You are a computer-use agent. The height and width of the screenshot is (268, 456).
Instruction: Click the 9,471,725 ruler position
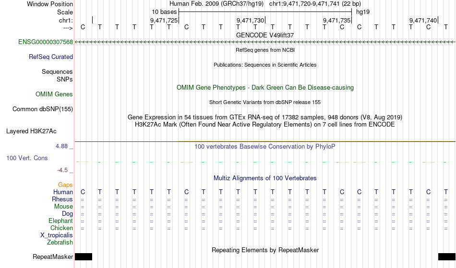pos(164,20)
